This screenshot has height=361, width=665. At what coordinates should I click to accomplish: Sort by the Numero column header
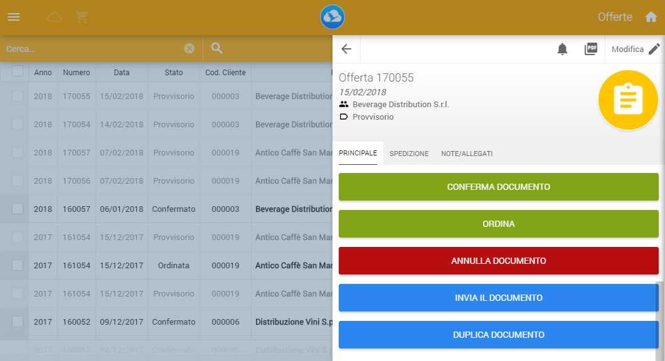pos(77,73)
